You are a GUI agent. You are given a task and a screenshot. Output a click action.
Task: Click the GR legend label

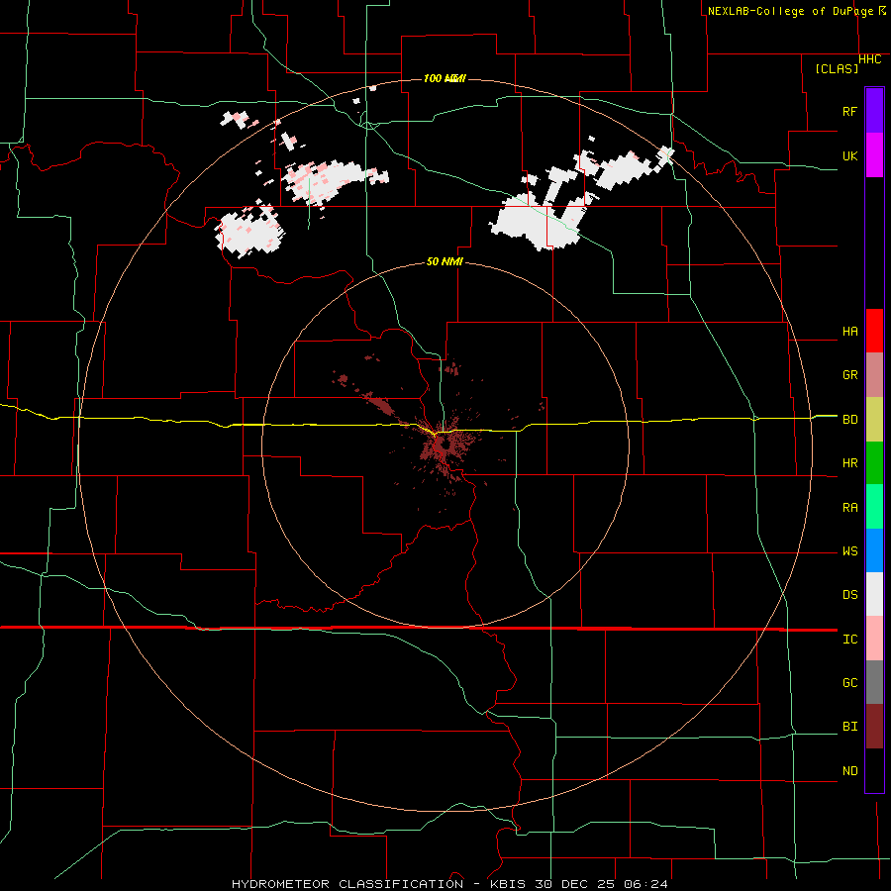[849, 375]
